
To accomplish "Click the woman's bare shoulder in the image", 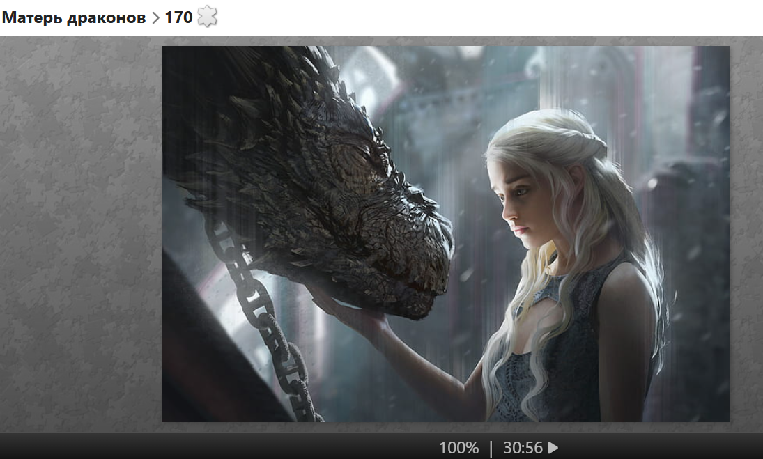I will 627,293.
